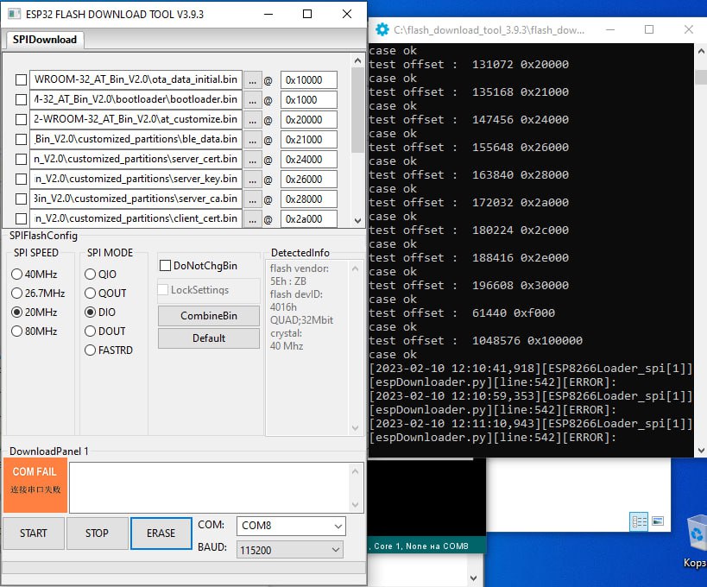The width and height of the screenshot is (707, 587).
Task: Click the ERASE flash button
Action: [x=161, y=533]
